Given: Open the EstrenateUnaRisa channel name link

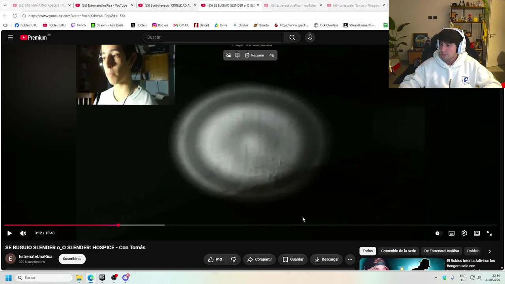Looking at the screenshot, I should (x=36, y=256).
